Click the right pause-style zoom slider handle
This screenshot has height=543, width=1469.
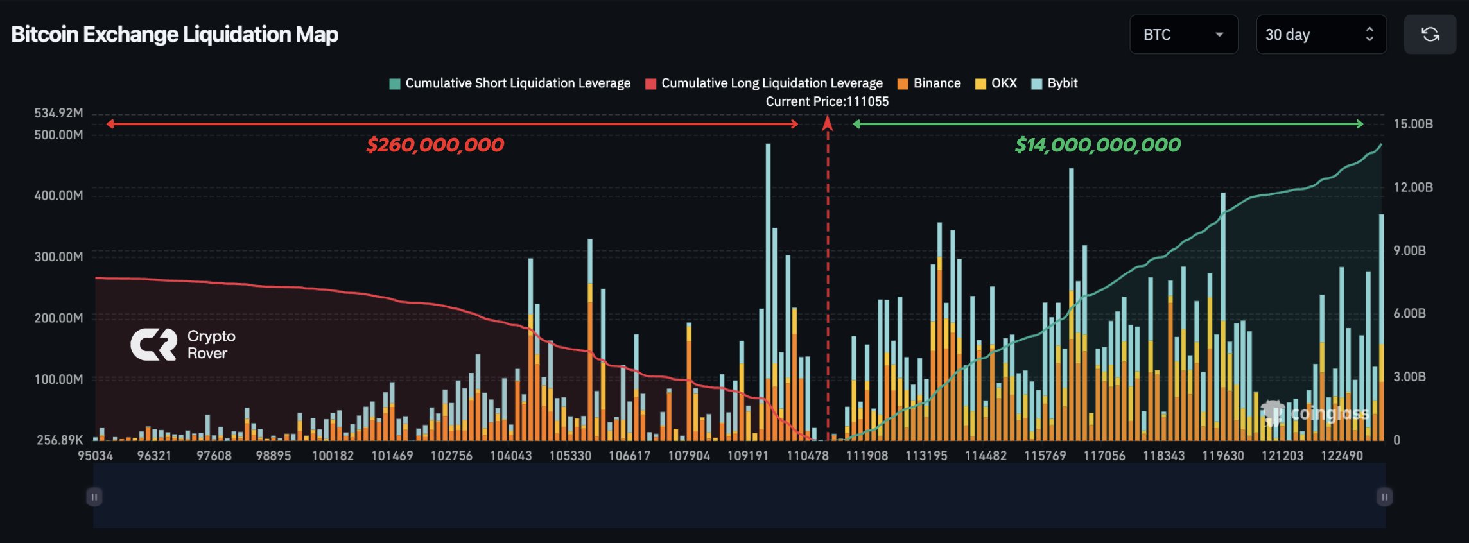pyautogui.click(x=1384, y=497)
